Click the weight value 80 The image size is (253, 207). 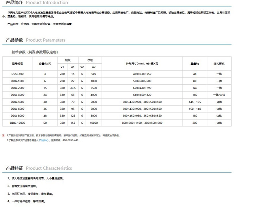pyautogui.click(x=195, y=81)
